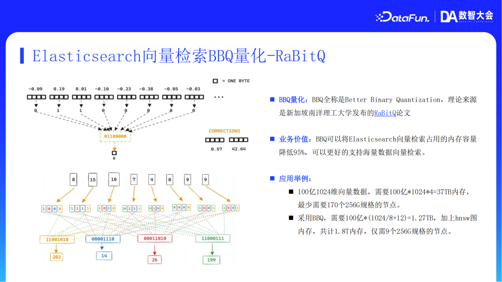The width and height of the screenshot is (502, 282).
Task: Click the black ONE BYTE legend square
Action: click(x=214, y=80)
